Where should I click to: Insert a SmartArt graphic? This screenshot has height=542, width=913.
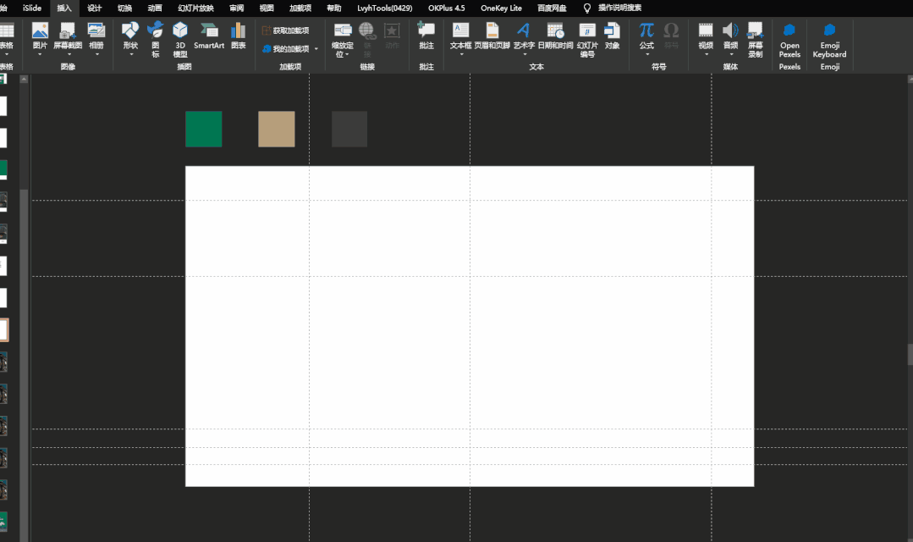209,36
